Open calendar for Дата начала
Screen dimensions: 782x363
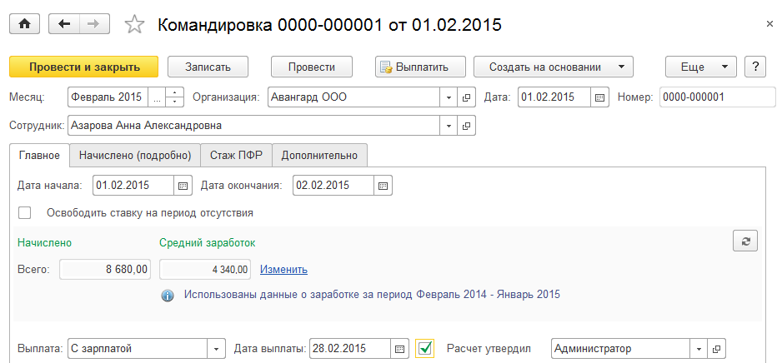(x=184, y=185)
